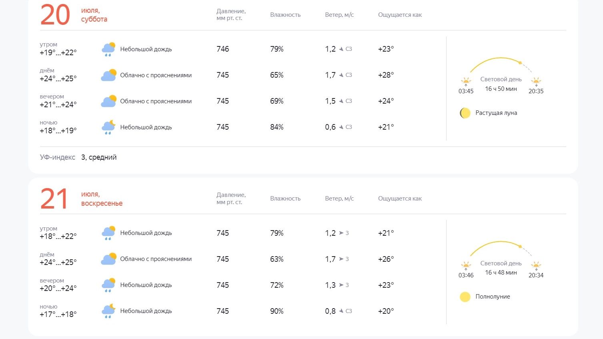Click the rain icon for July 20 morning

108,49
